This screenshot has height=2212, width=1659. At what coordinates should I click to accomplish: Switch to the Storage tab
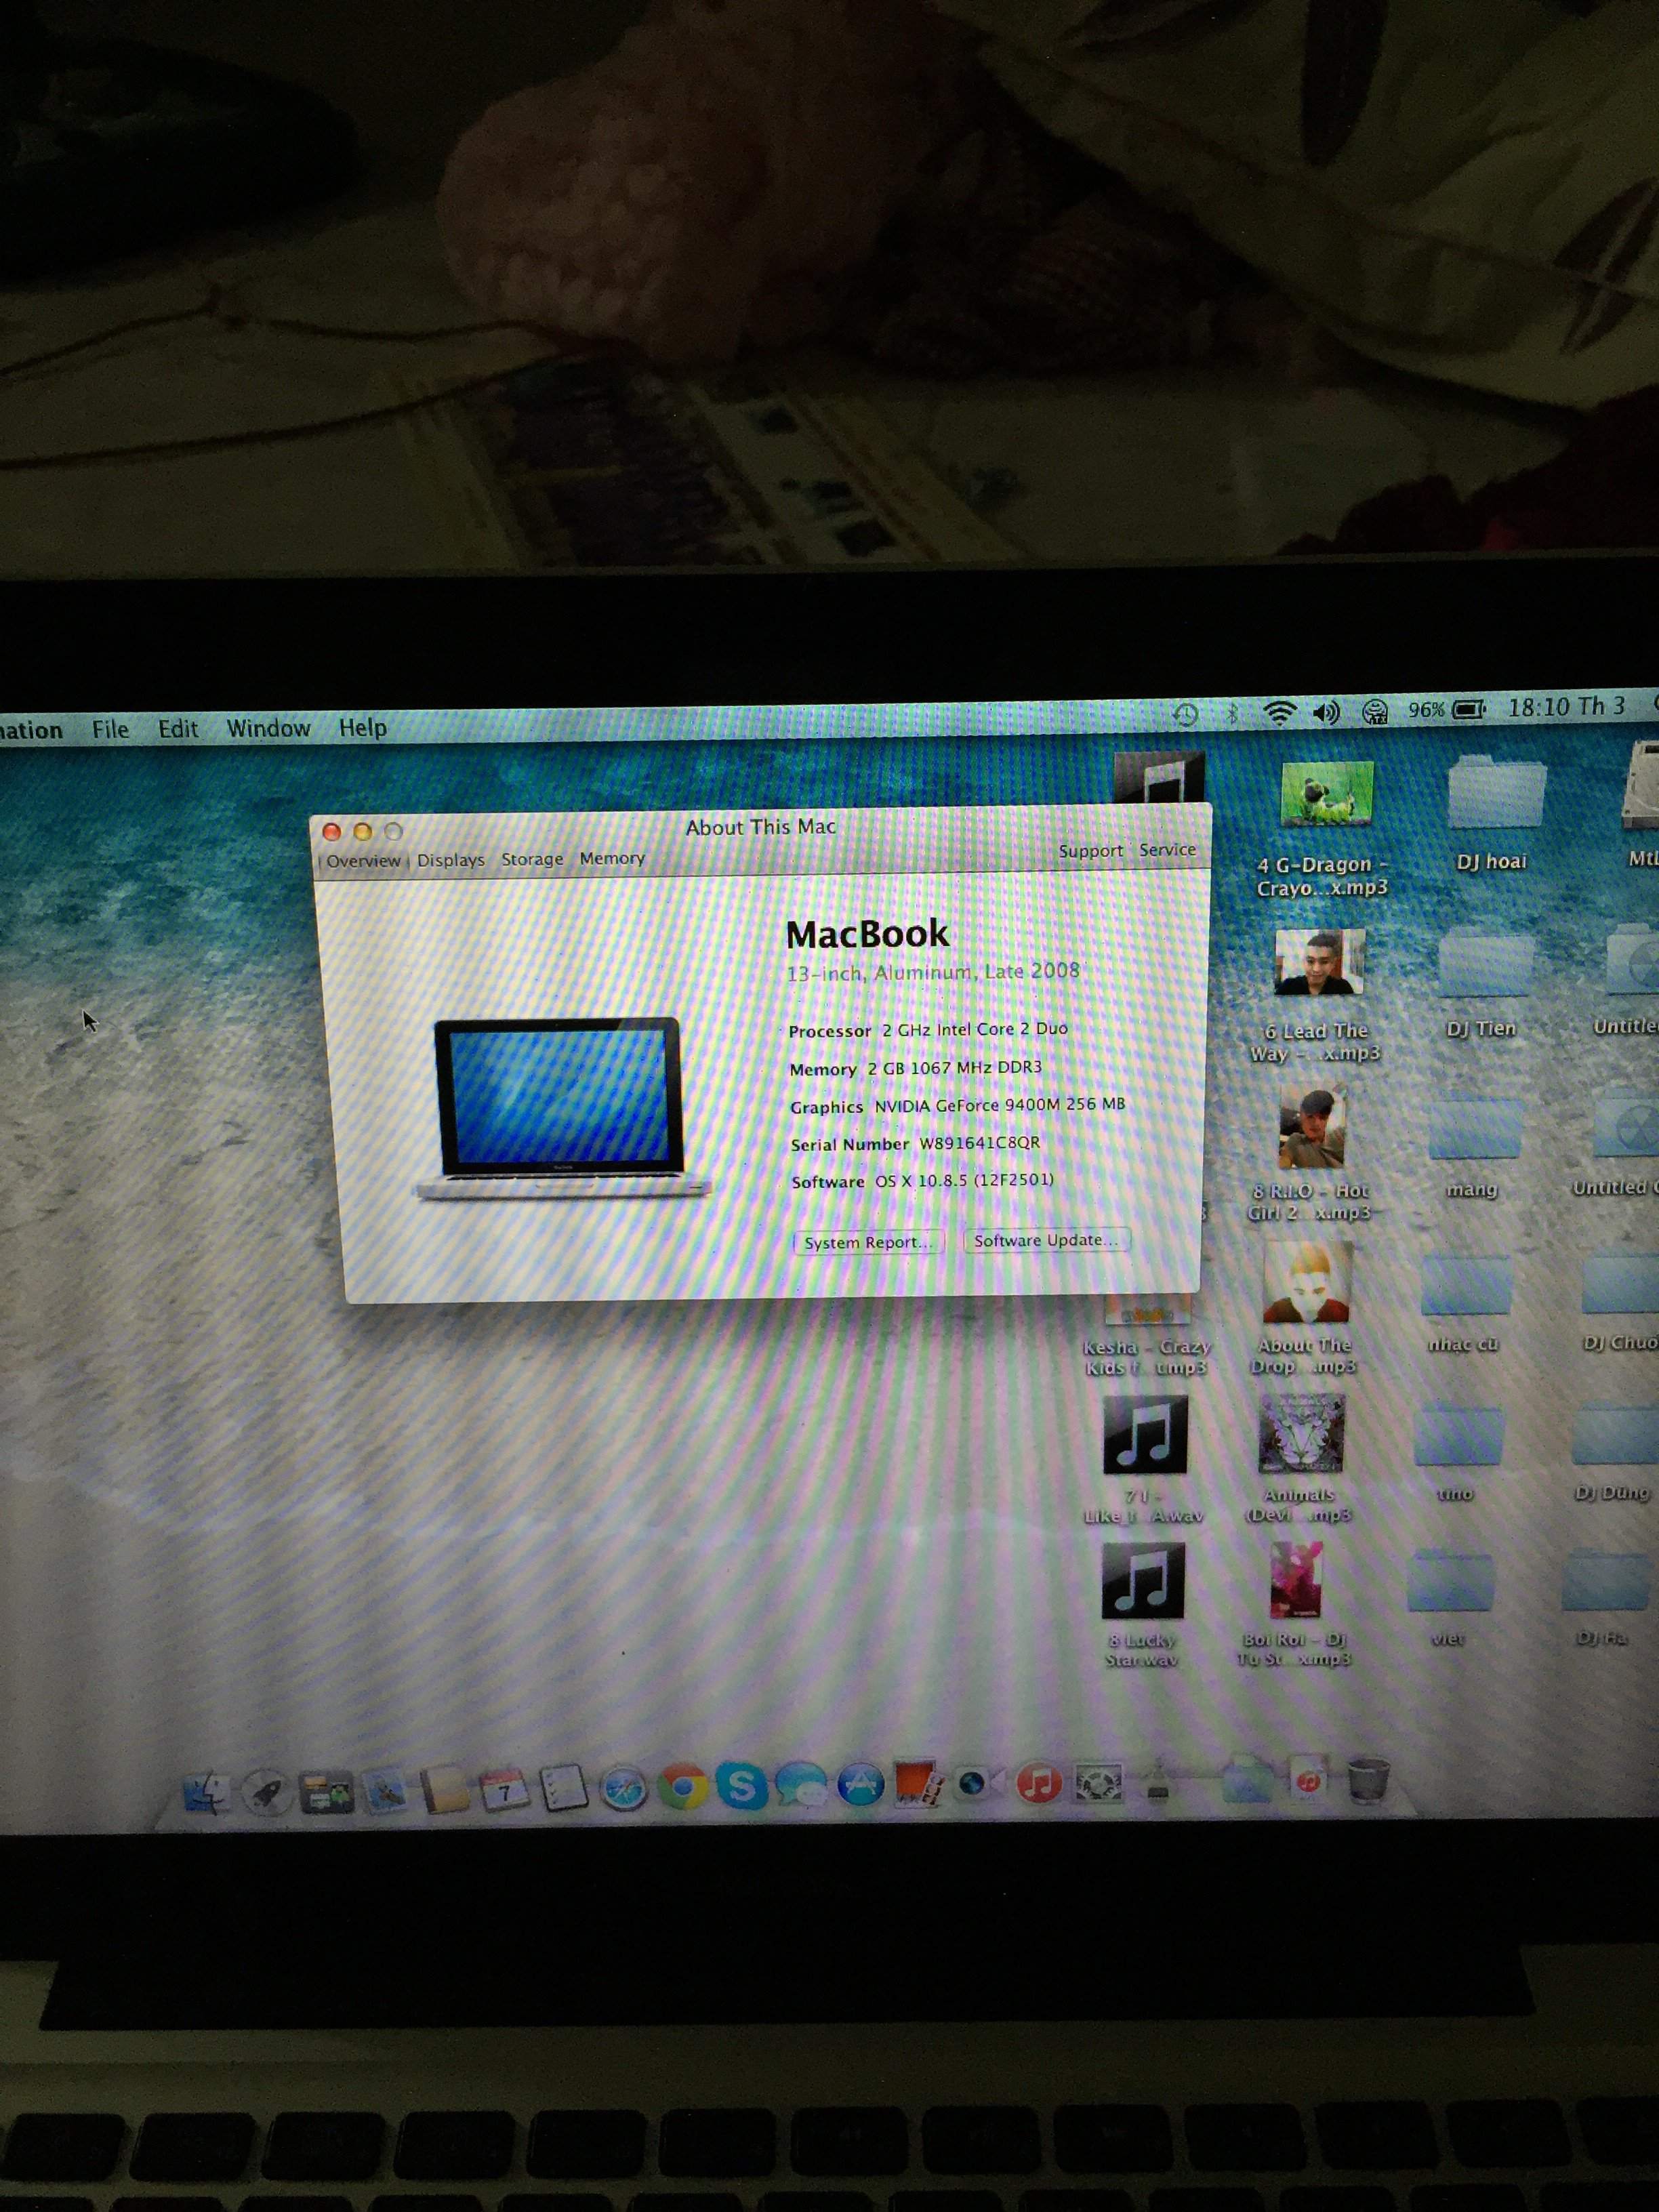532,859
